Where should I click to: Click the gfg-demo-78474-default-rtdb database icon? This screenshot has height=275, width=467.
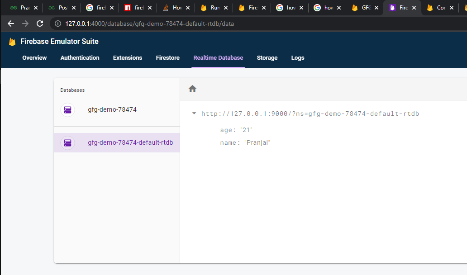[67, 143]
